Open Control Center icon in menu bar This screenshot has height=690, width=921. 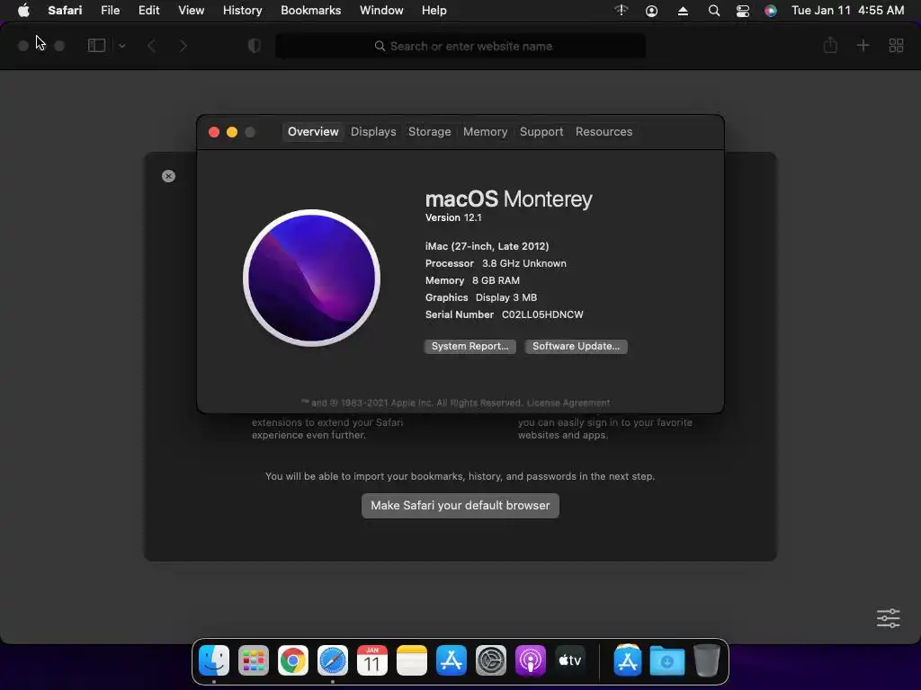pos(742,11)
